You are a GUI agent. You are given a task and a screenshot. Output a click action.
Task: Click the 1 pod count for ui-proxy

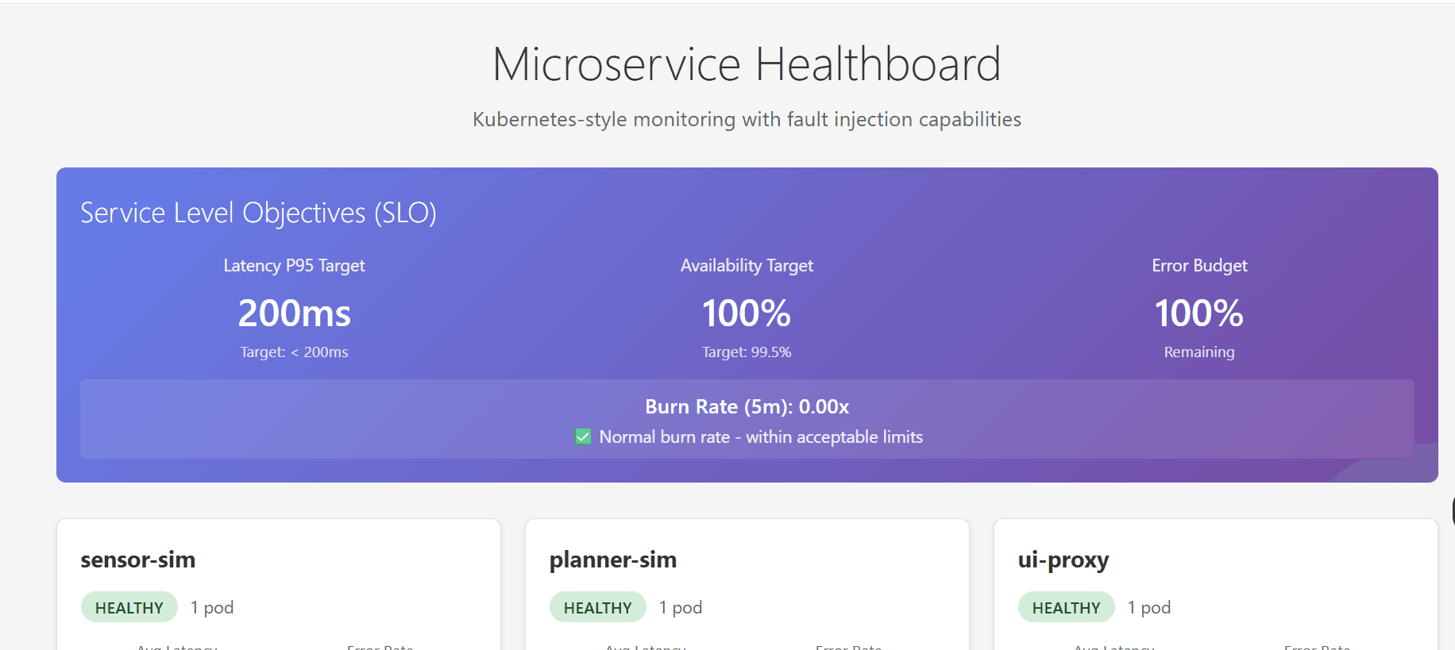point(1149,607)
